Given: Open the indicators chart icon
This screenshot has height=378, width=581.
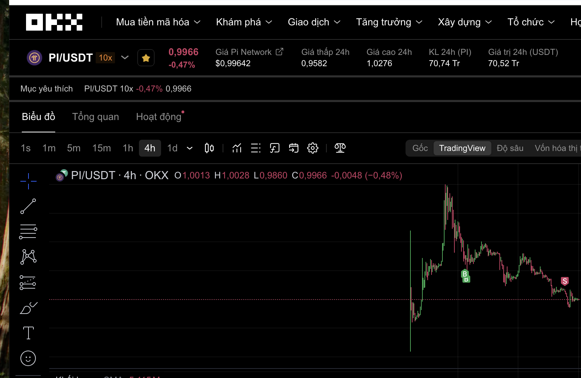Looking at the screenshot, I should 237,148.
